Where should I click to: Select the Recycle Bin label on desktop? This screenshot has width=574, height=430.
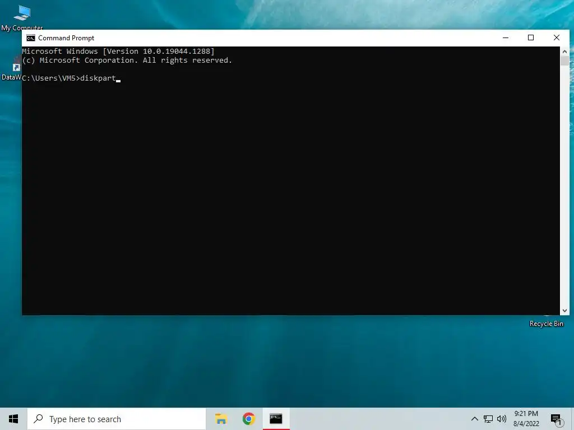(x=546, y=324)
